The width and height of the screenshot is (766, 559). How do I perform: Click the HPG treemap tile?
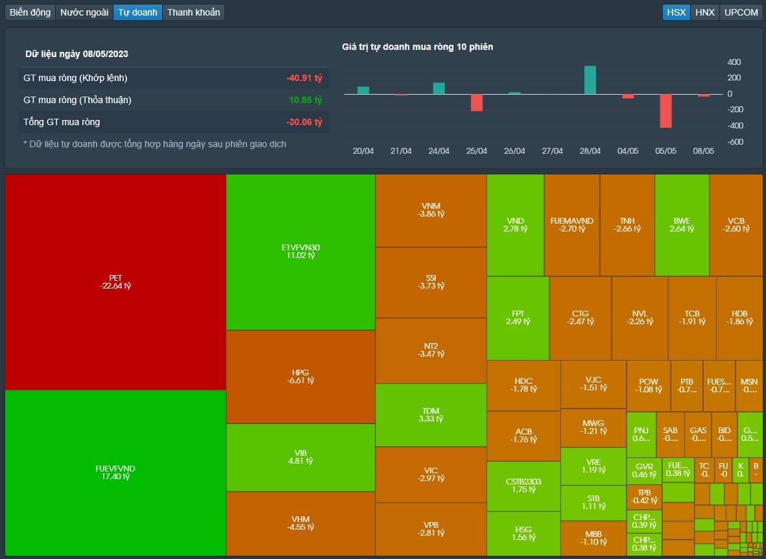(x=300, y=376)
